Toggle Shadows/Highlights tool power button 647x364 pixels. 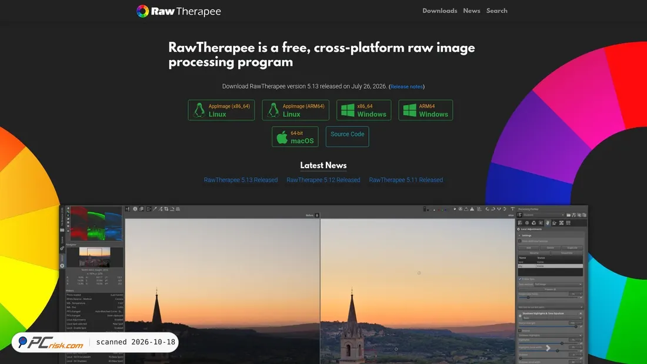tap(520, 316)
